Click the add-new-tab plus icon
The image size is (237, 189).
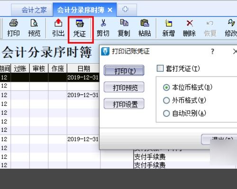point(125,9)
